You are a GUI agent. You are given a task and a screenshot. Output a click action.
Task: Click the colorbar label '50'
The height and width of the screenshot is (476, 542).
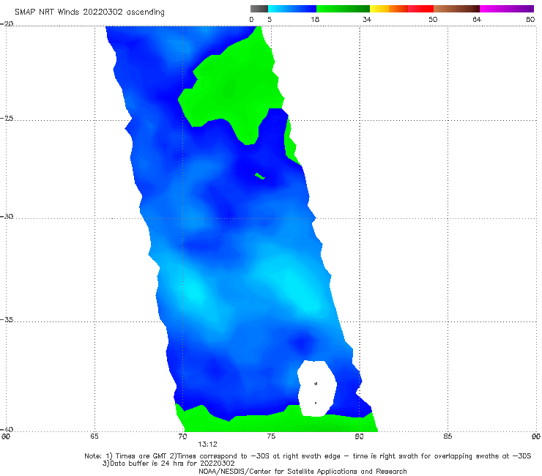click(433, 19)
